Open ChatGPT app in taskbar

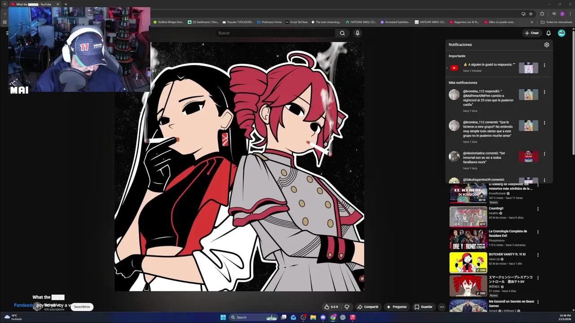pyautogui.click(x=343, y=317)
